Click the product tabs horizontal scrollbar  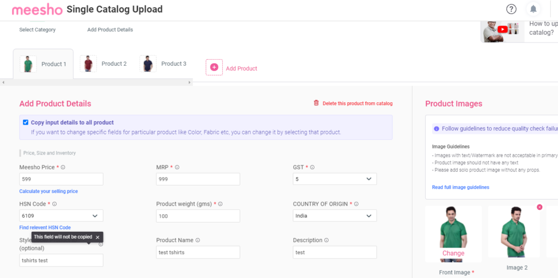[96, 83]
